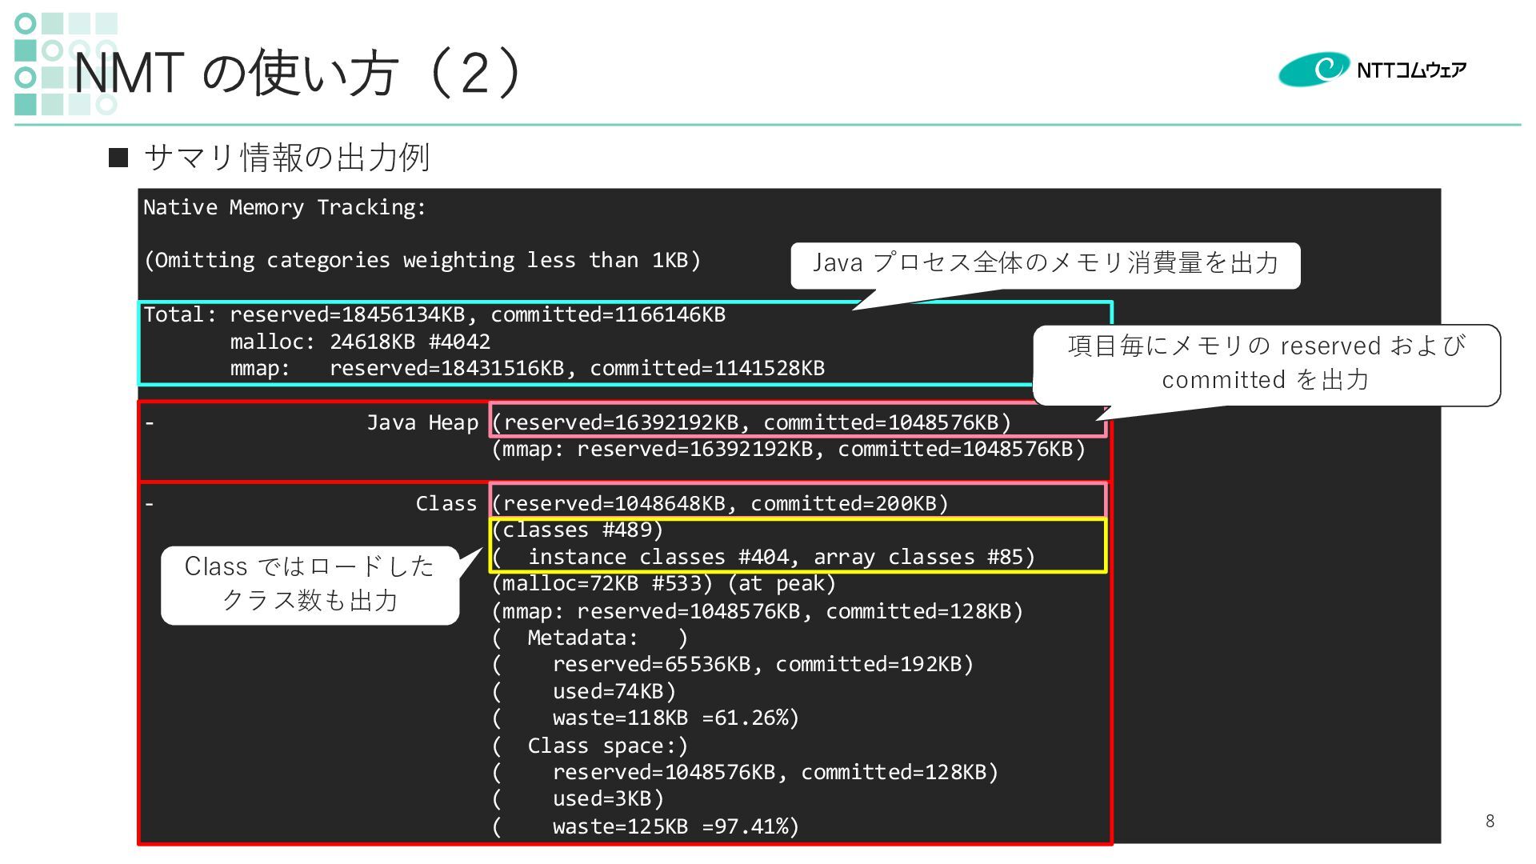This screenshot has height=864, width=1536.
Task: Click the Java Heap reserved line
Action: pos(752,422)
